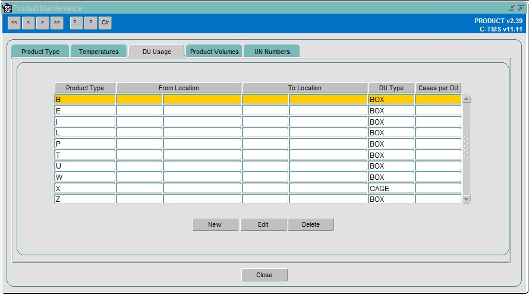529x295 pixels.
Task: Go to first record using << button
Action: click(14, 23)
